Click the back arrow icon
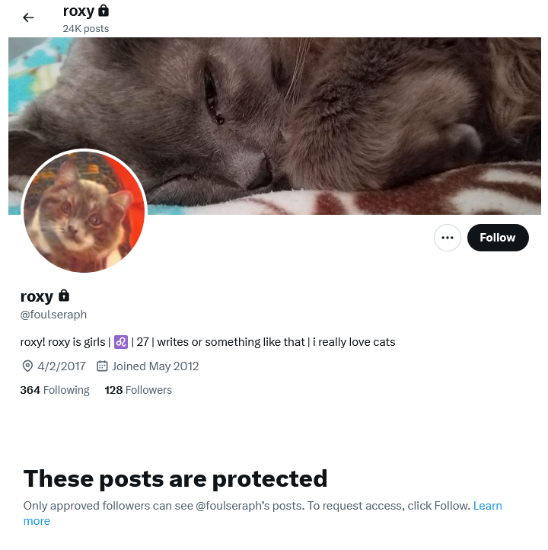This screenshot has width=548, height=550. point(28,18)
